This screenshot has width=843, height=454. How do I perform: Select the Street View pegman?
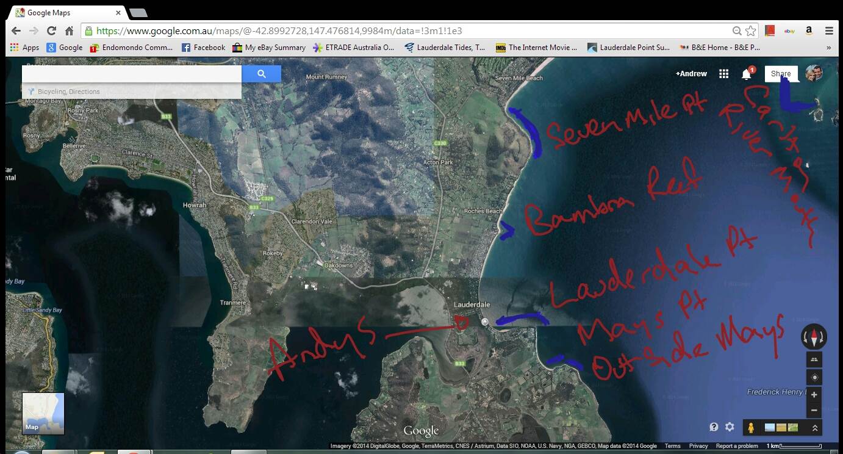(x=751, y=427)
